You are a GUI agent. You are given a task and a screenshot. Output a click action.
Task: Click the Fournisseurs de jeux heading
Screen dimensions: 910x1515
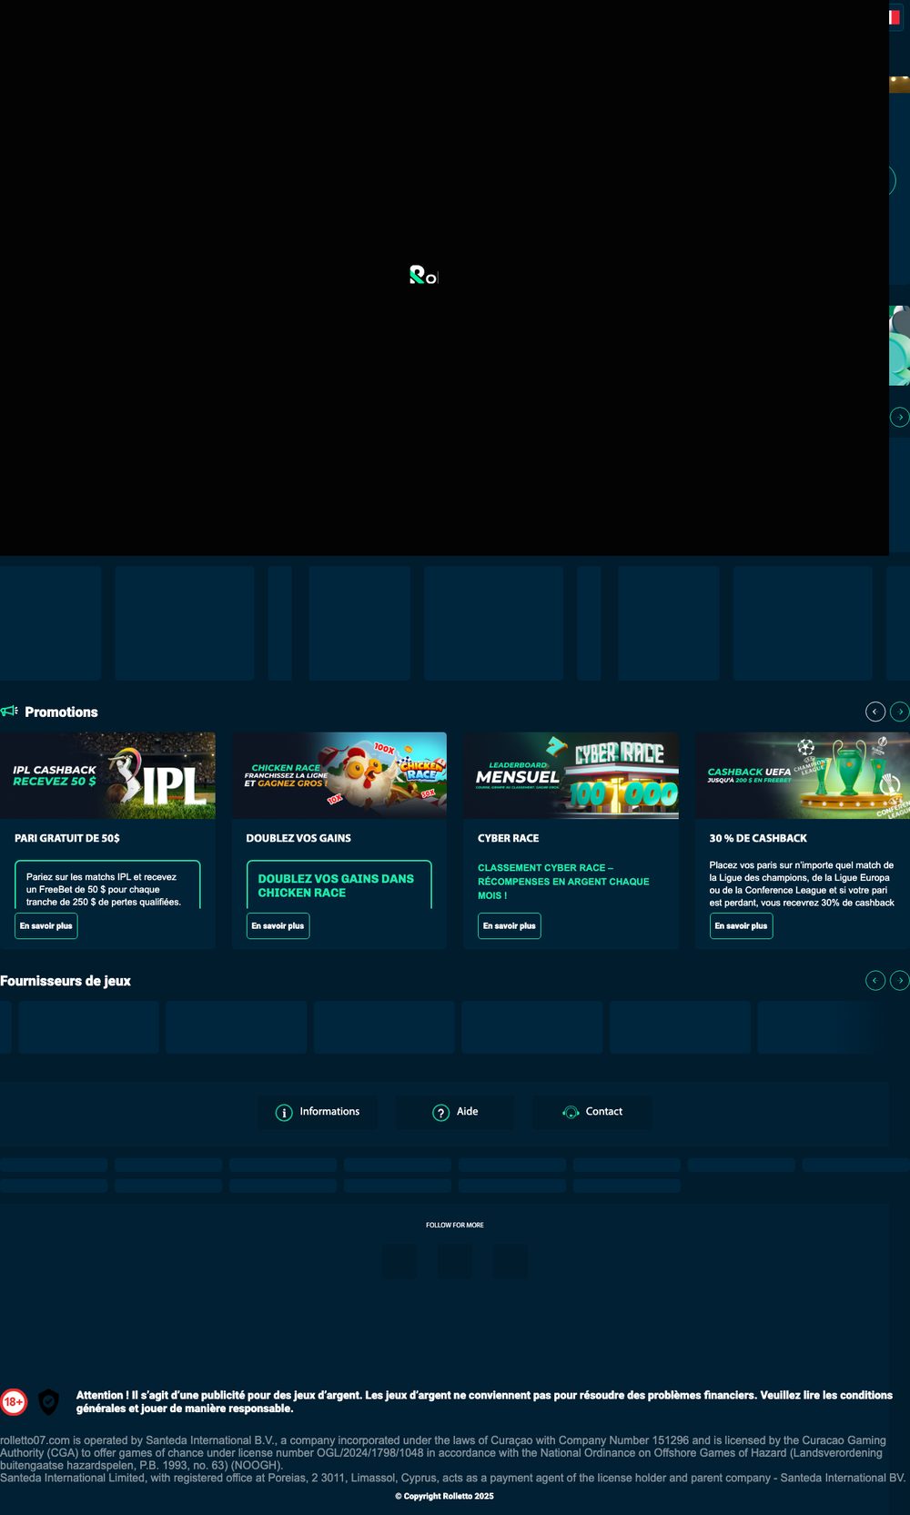coord(66,981)
